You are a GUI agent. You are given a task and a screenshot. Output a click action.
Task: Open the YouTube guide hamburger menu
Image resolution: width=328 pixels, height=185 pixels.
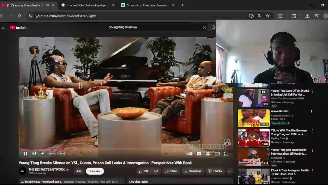pyautogui.click(x=3, y=27)
